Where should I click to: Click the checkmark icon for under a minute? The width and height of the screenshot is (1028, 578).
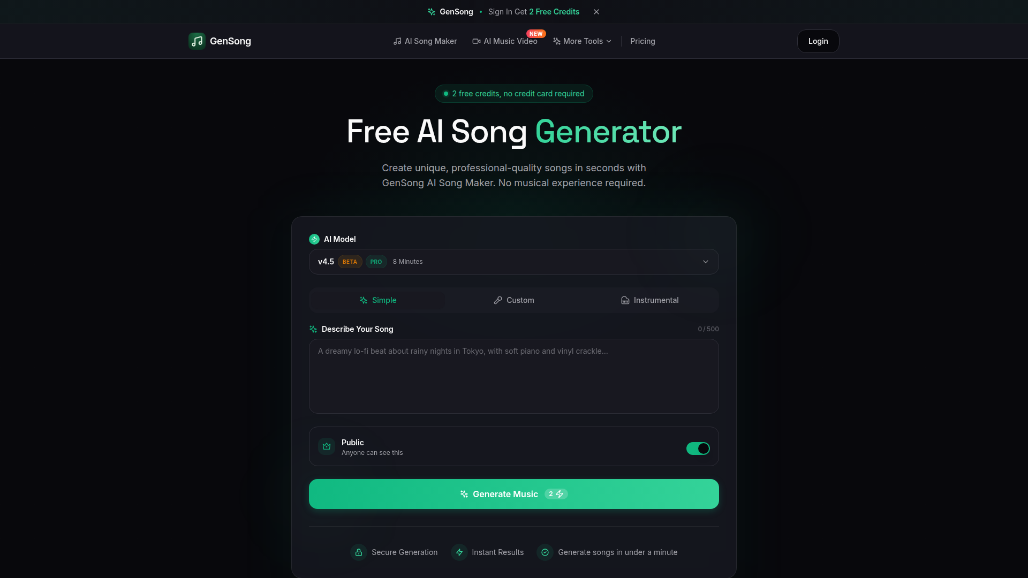pos(545,552)
